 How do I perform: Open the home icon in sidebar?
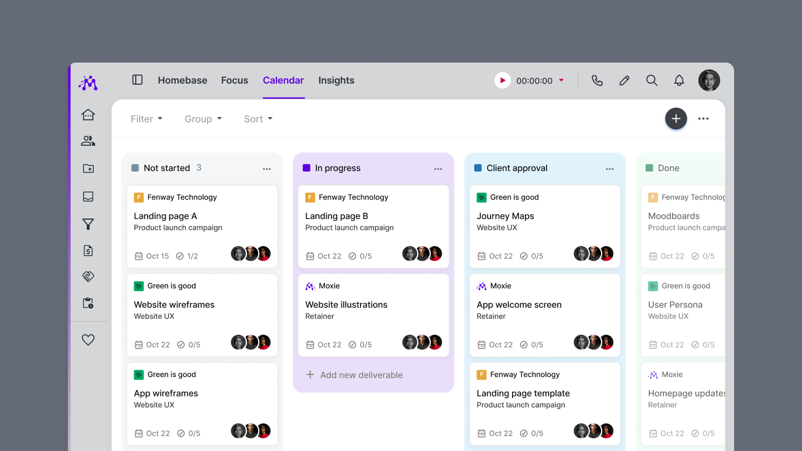[88, 114]
